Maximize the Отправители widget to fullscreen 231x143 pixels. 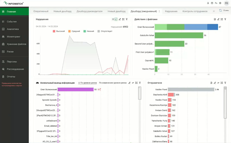point(222,83)
